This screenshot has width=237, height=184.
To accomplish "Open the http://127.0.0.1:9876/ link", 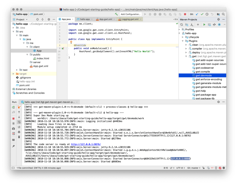I will [x=86, y=144].
